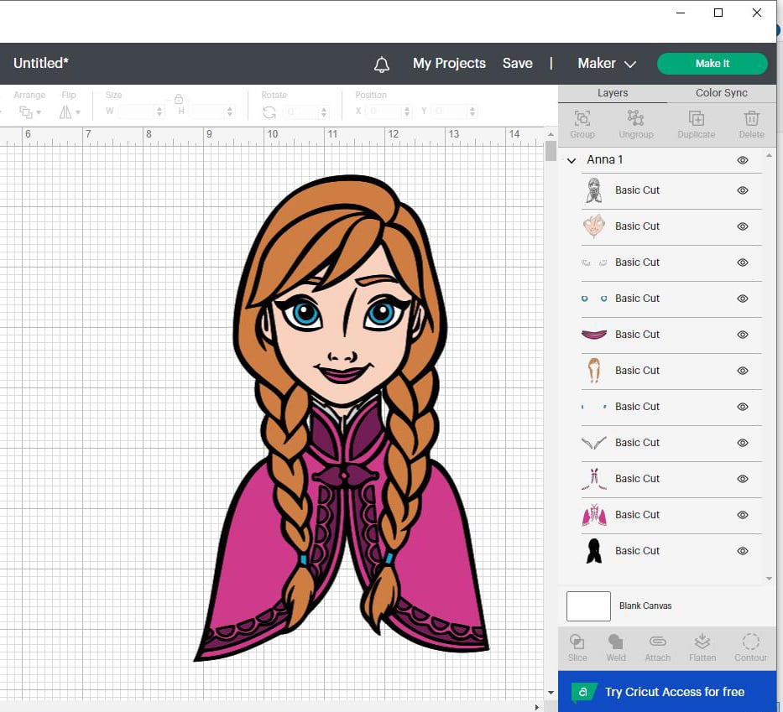Click the size lock icon

coord(179,99)
